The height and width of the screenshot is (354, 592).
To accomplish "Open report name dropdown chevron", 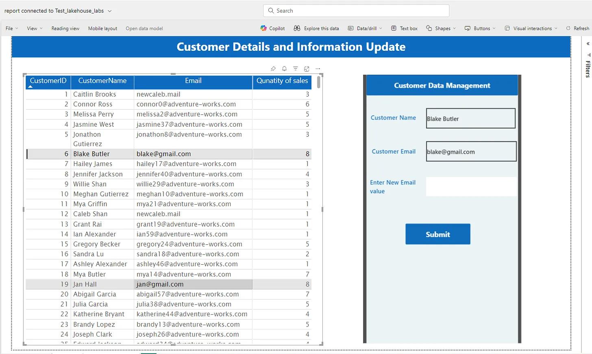I will (109, 11).
